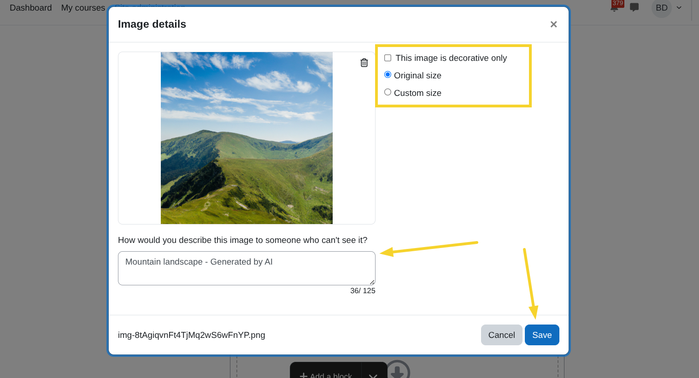This screenshot has width=699, height=378.
Task: Click the BD user avatar
Action: (661, 8)
